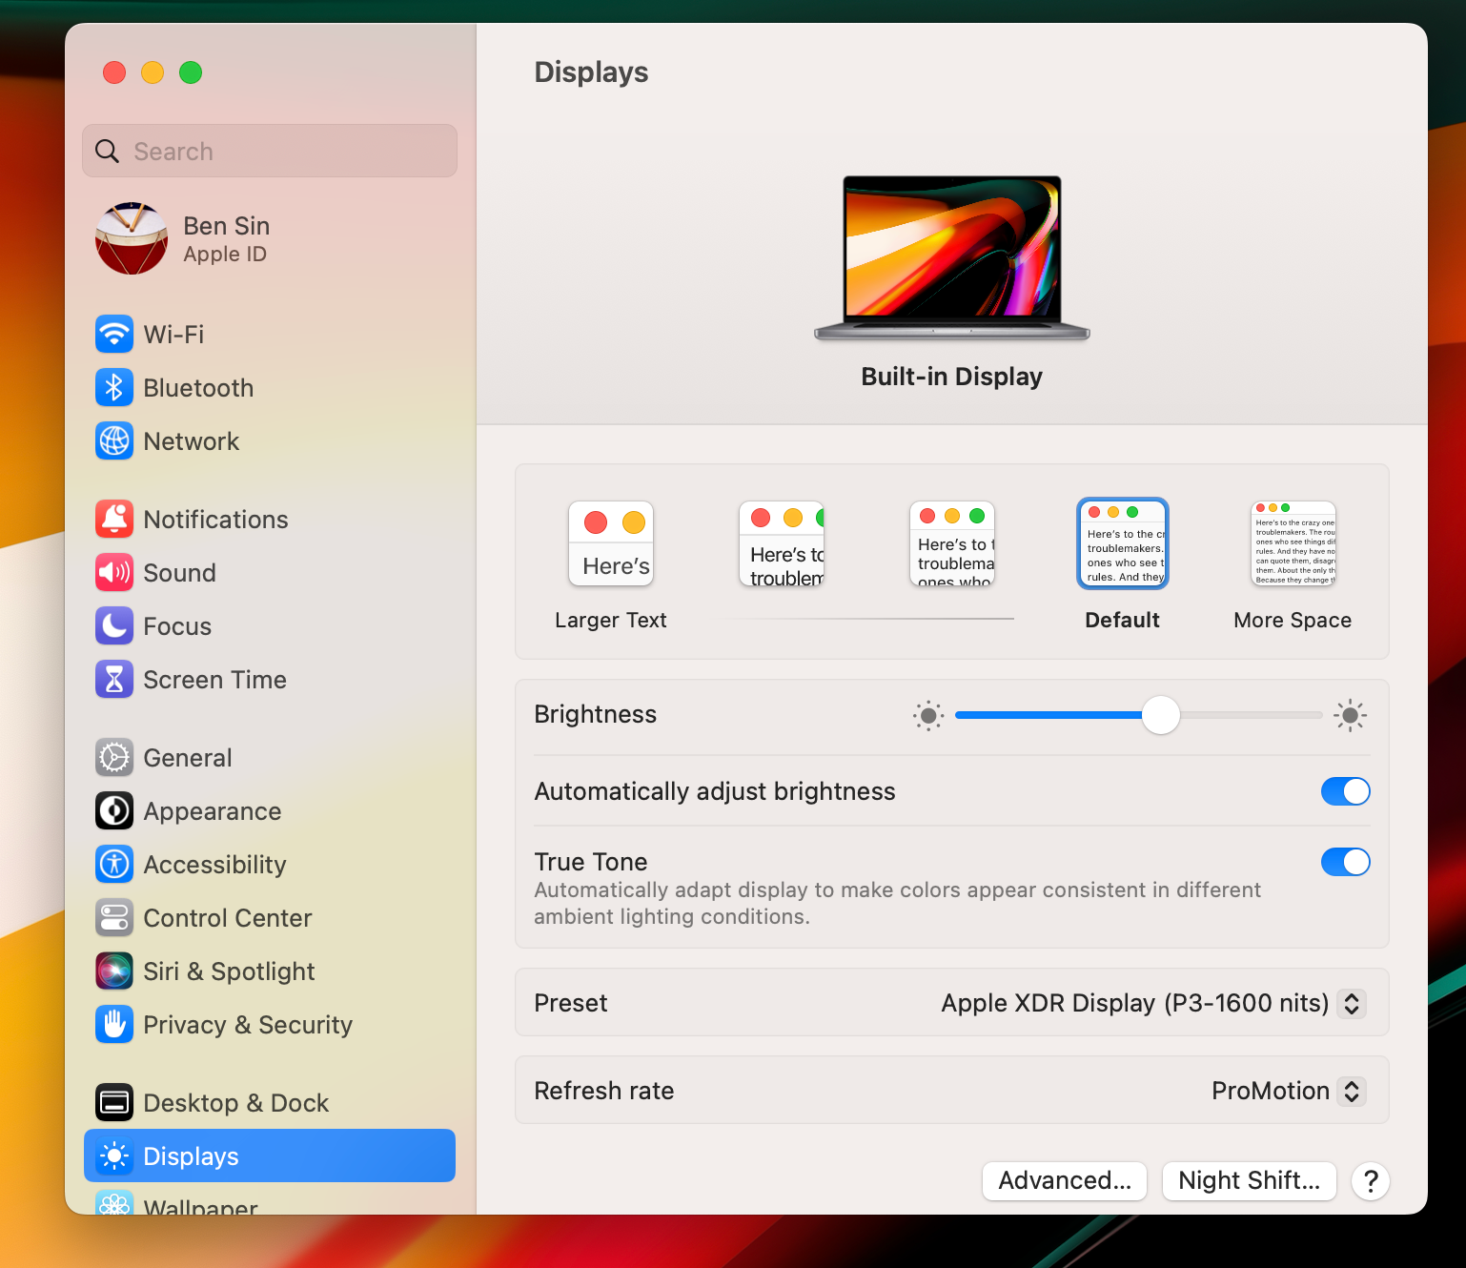Screen dimensions: 1466x1268
Task: Click the Brightness slider track
Action: pos(1139,715)
